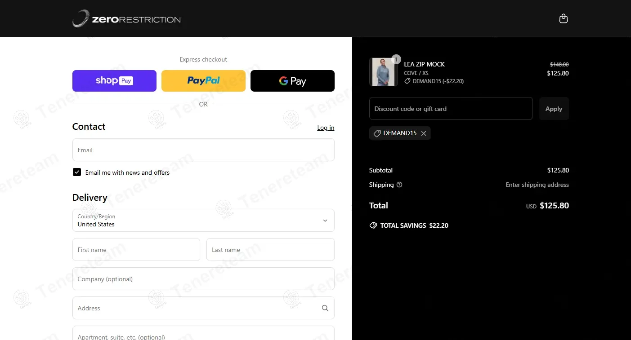This screenshot has height=340, width=631.
Task: Click the Total Savings tag icon
Action: 373,225
